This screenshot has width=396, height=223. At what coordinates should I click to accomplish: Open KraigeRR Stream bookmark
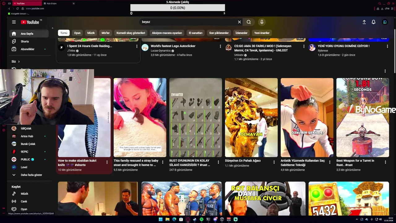coord(19,14)
